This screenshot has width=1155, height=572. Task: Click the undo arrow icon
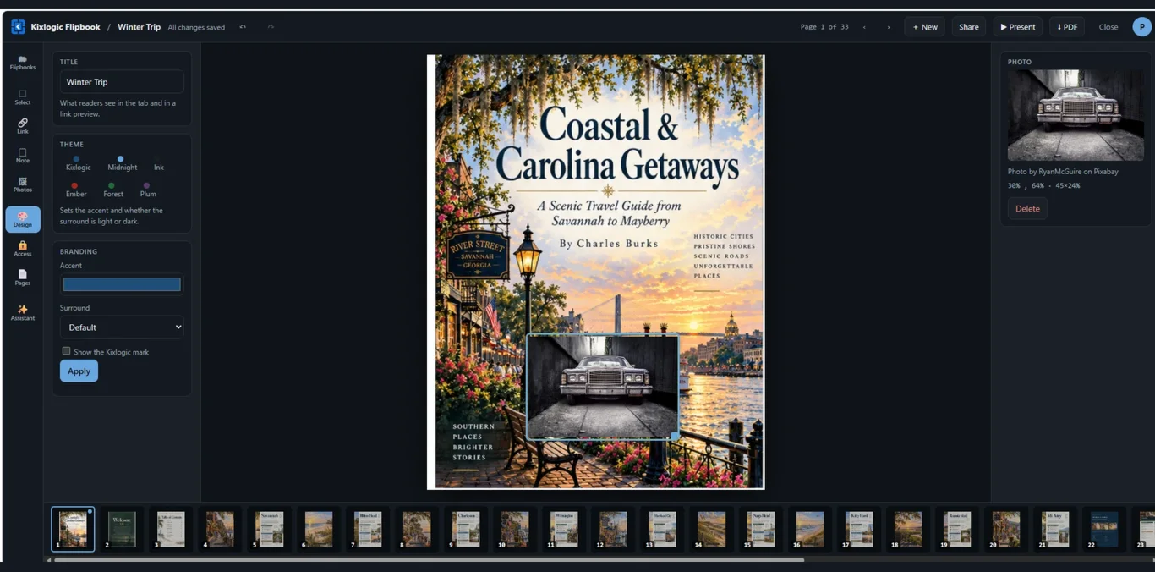[x=243, y=27]
